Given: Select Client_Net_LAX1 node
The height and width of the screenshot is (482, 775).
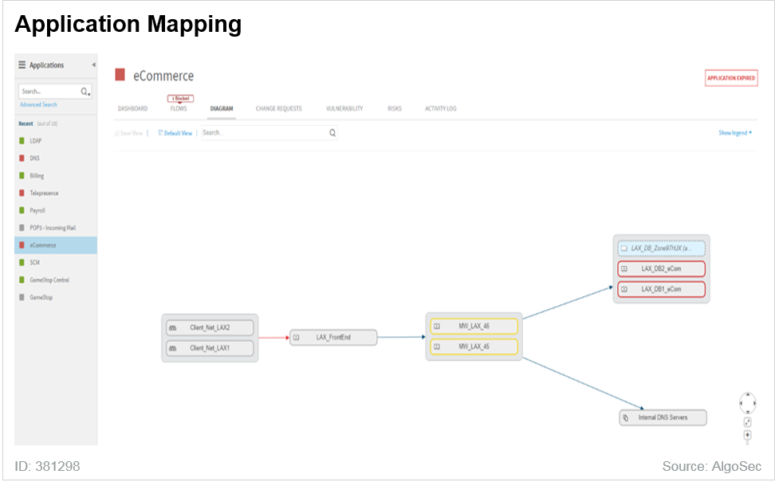Looking at the screenshot, I should point(210,348).
